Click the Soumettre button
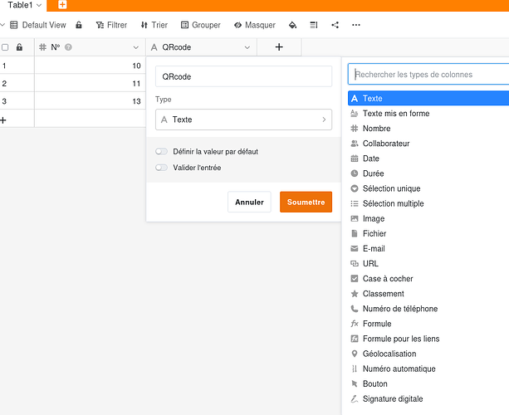Image resolution: width=509 pixels, height=415 pixels. pyautogui.click(x=306, y=202)
